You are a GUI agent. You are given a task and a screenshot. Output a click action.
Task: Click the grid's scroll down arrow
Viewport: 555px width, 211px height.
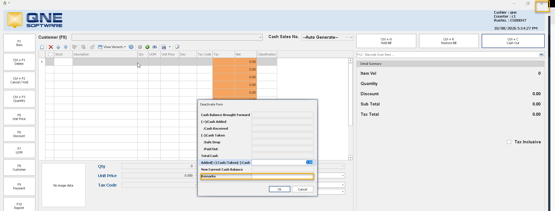tap(350, 158)
